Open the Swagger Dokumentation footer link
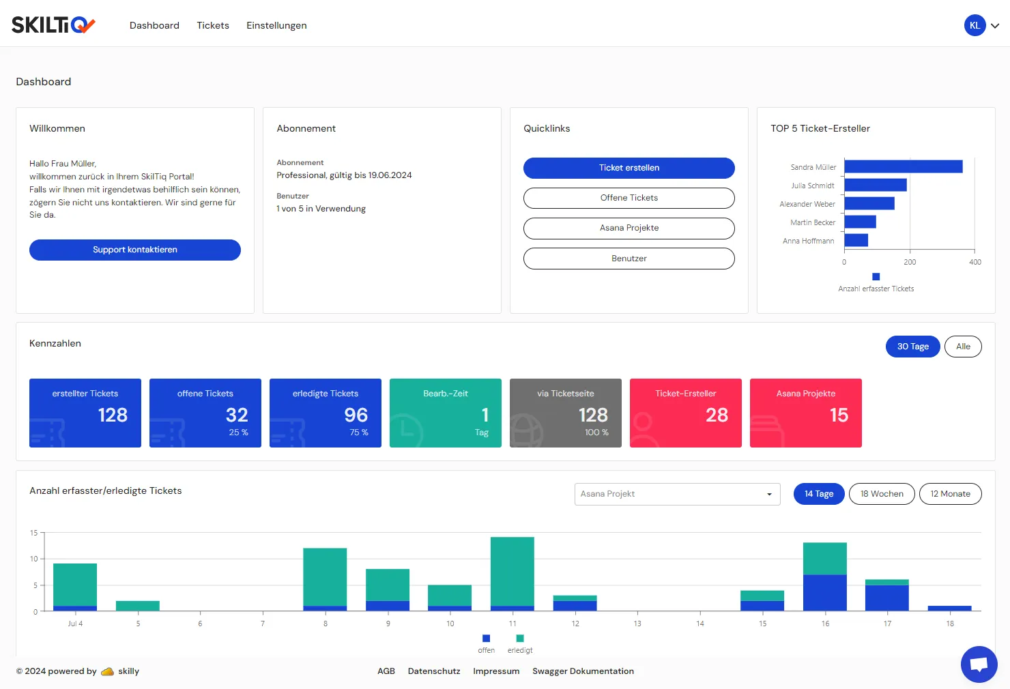 (583, 671)
